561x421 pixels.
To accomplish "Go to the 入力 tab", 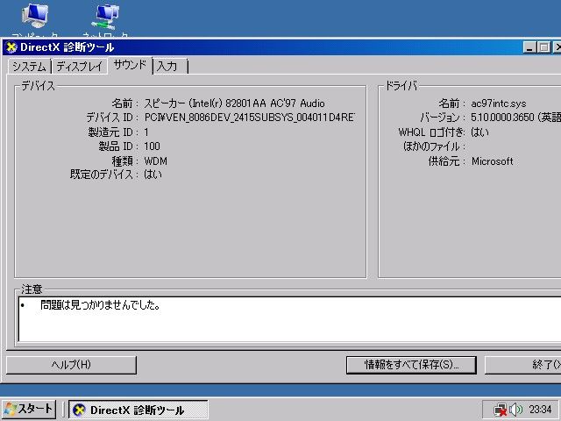I will point(167,67).
